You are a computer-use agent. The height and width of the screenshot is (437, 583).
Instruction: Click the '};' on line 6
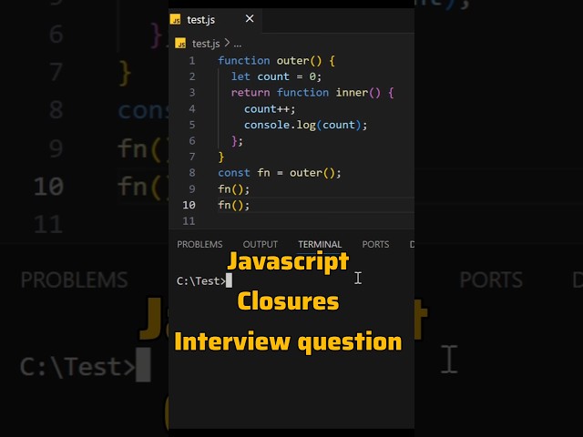237,141
